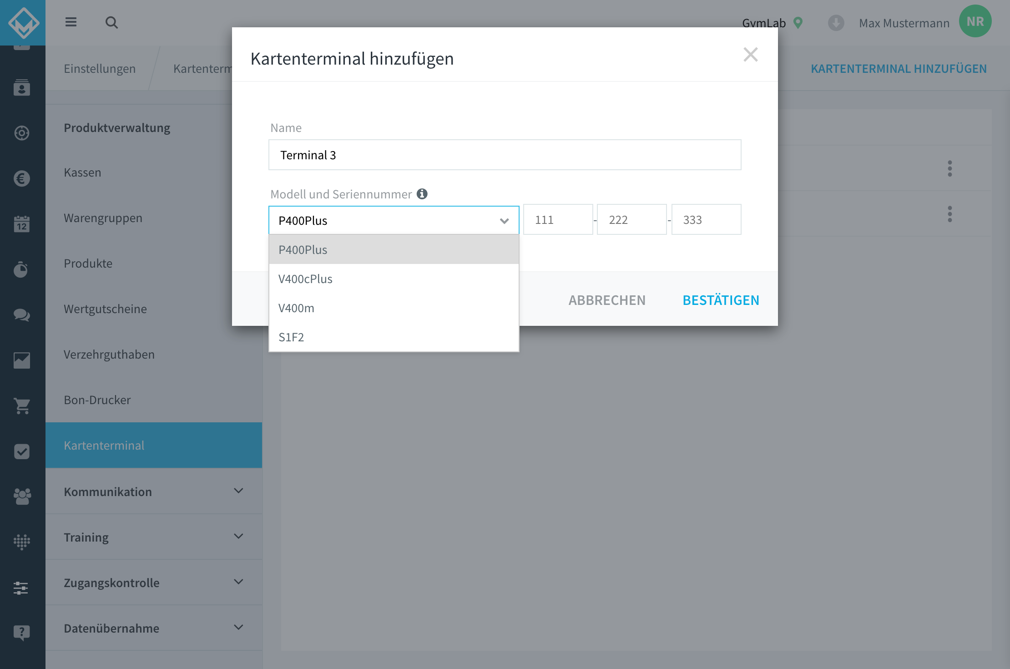Click the search magnifier icon
Image resolution: width=1010 pixels, height=669 pixels.
[x=111, y=22]
